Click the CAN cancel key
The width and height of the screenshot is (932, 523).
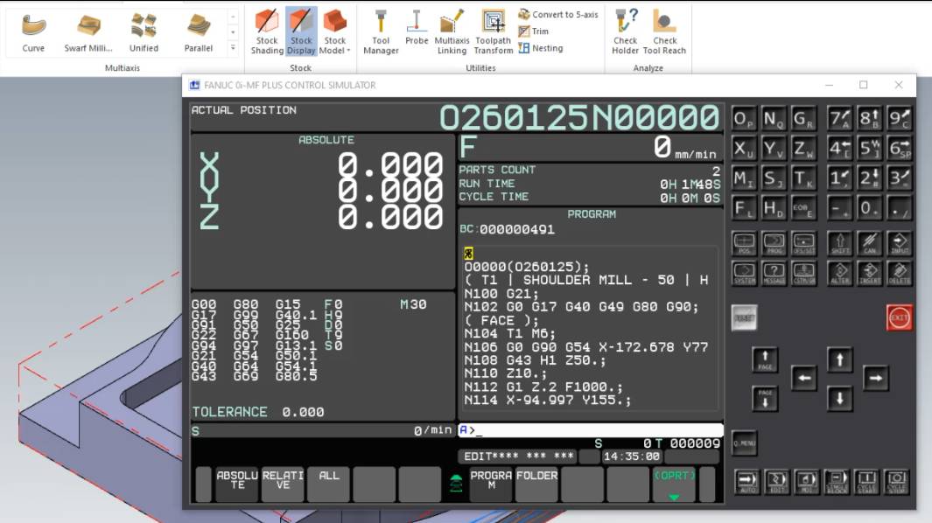(x=870, y=243)
